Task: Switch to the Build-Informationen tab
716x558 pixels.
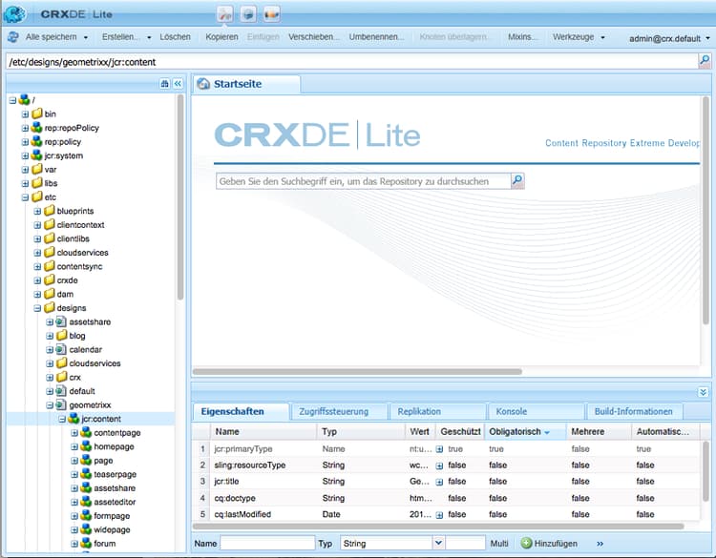Action: pos(633,411)
